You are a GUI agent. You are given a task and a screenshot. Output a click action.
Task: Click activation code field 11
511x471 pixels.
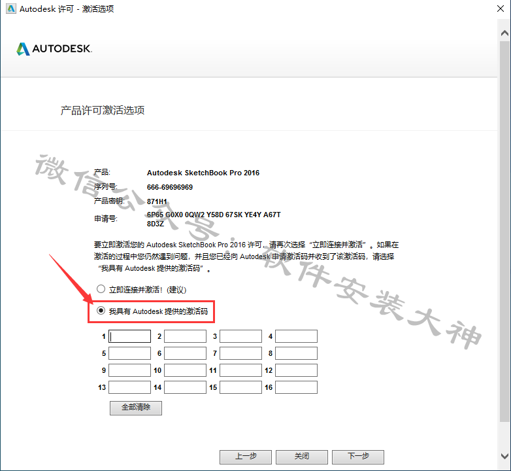coord(241,370)
